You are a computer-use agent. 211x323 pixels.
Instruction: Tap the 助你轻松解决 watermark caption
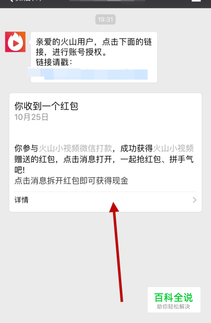coord(173,307)
